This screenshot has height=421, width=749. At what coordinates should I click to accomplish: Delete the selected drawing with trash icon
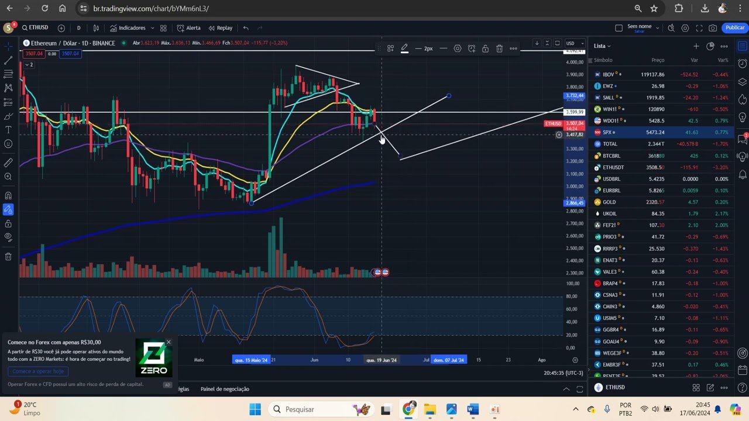499,49
